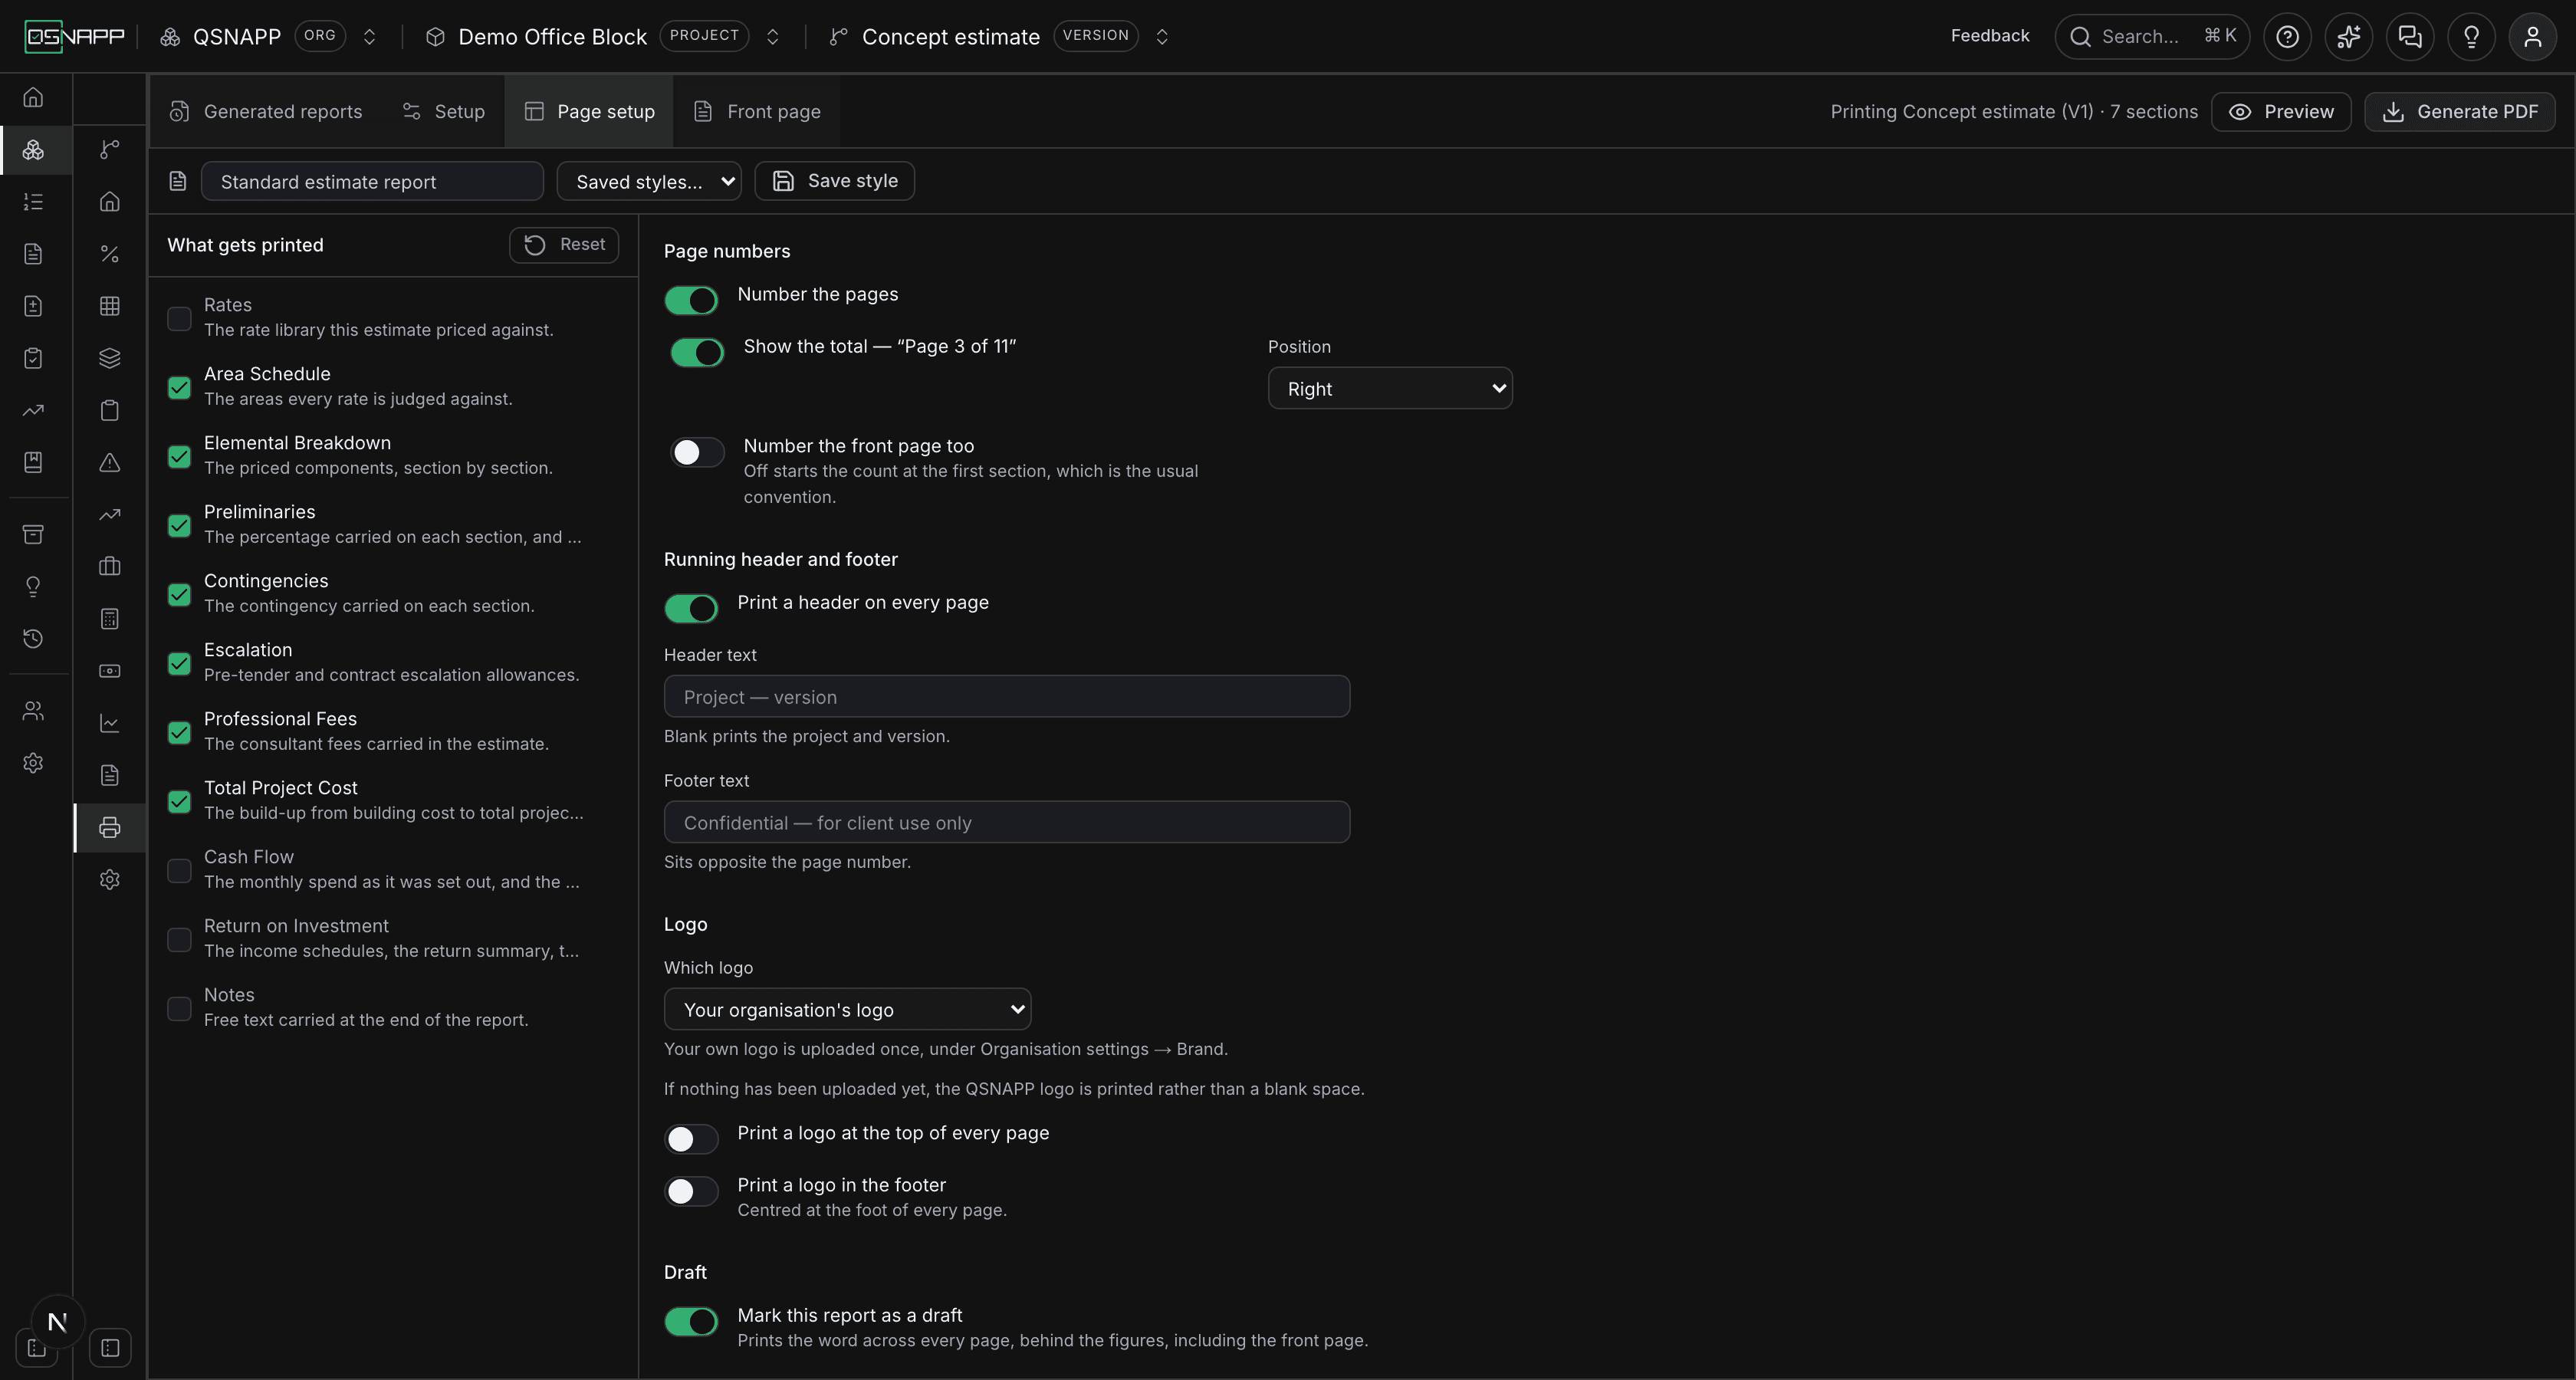The image size is (2576, 1380).
Task: Expand the QSNAPP org switcher chevrons
Action: click(369, 37)
